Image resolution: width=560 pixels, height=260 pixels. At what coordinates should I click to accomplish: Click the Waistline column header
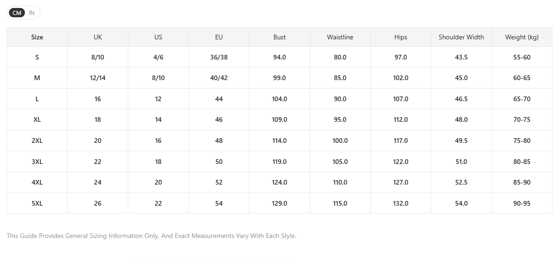340,37
